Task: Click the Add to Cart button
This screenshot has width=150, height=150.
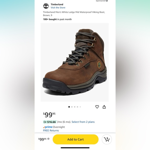Action: (x=76, y=139)
